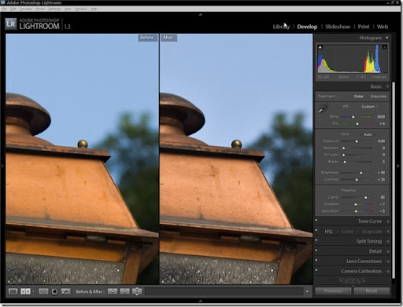Switch to the Web module
Image resolution: width=403 pixels, height=307 pixels.
click(383, 27)
